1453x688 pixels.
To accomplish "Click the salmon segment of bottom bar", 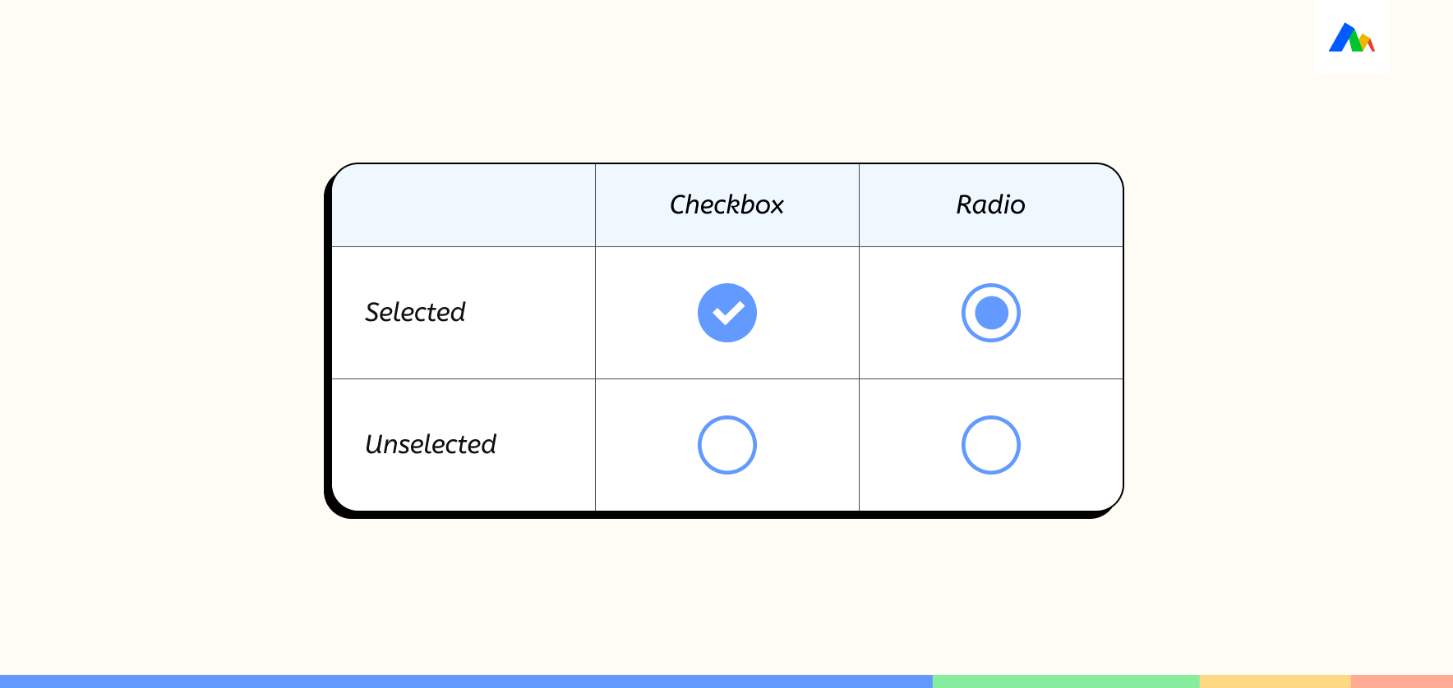I will 1402,681.
